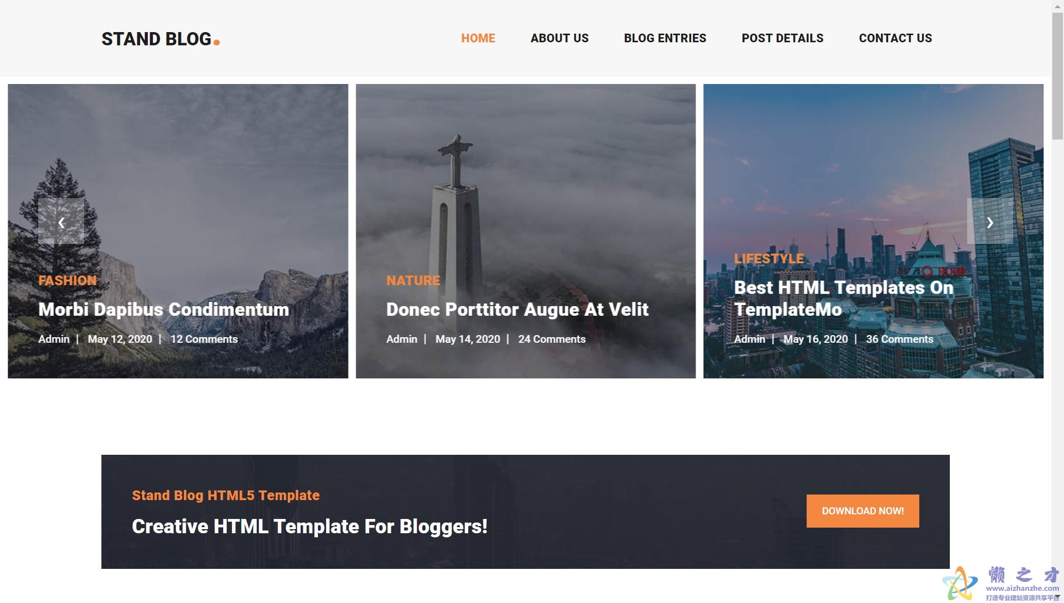Open the post Morbi Dapibus Condimentum
The image size is (1064, 603).
pyautogui.click(x=164, y=310)
